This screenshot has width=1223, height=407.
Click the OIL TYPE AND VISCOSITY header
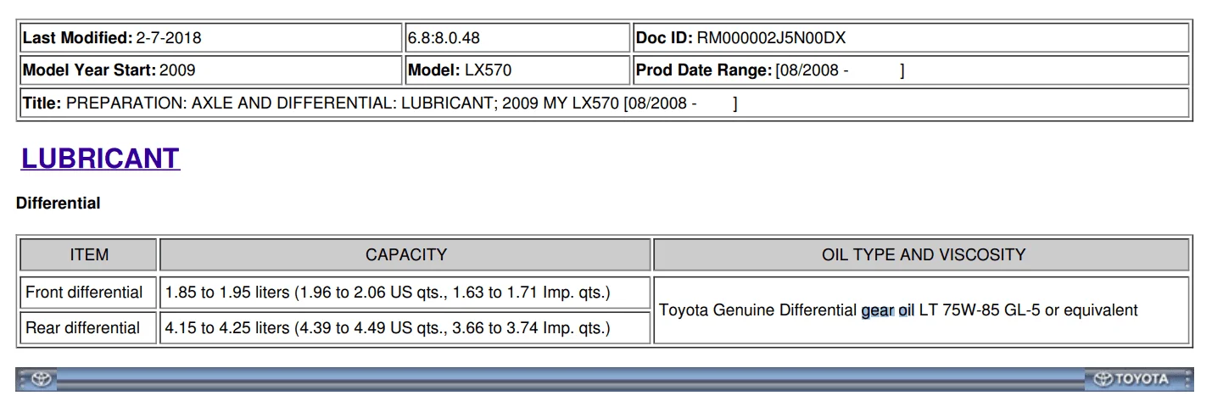click(x=922, y=254)
